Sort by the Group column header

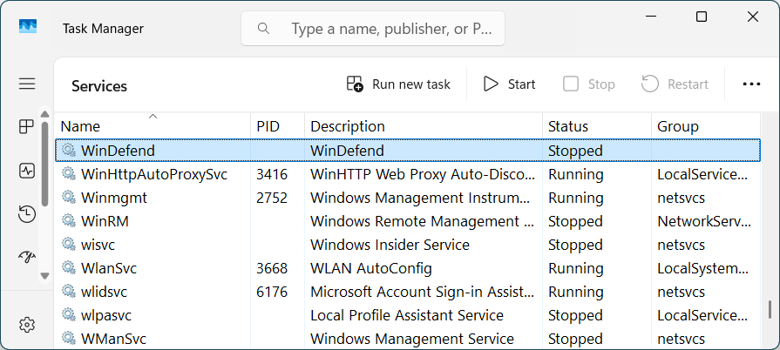pos(677,126)
